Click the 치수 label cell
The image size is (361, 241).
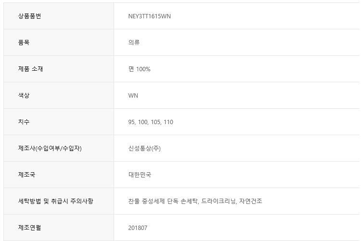(x=24, y=122)
